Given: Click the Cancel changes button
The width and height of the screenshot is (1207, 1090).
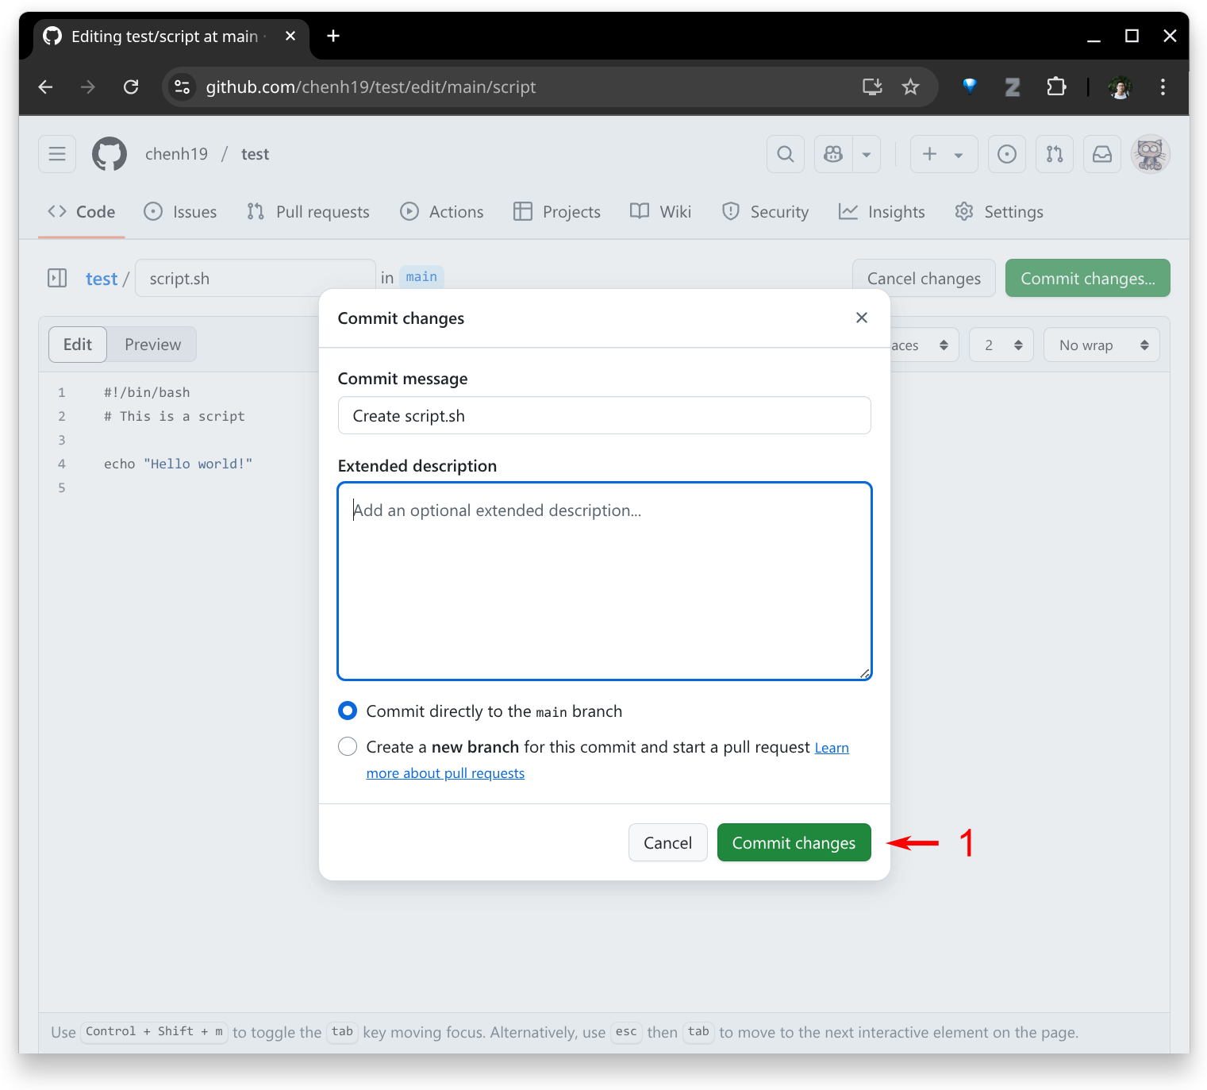Looking at the screenshot, I should pos(924,278).
